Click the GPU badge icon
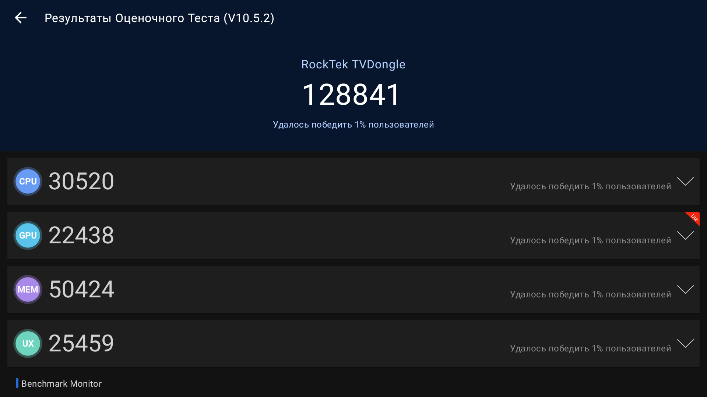This screenshot has height=397, width=707. (28, 235)
